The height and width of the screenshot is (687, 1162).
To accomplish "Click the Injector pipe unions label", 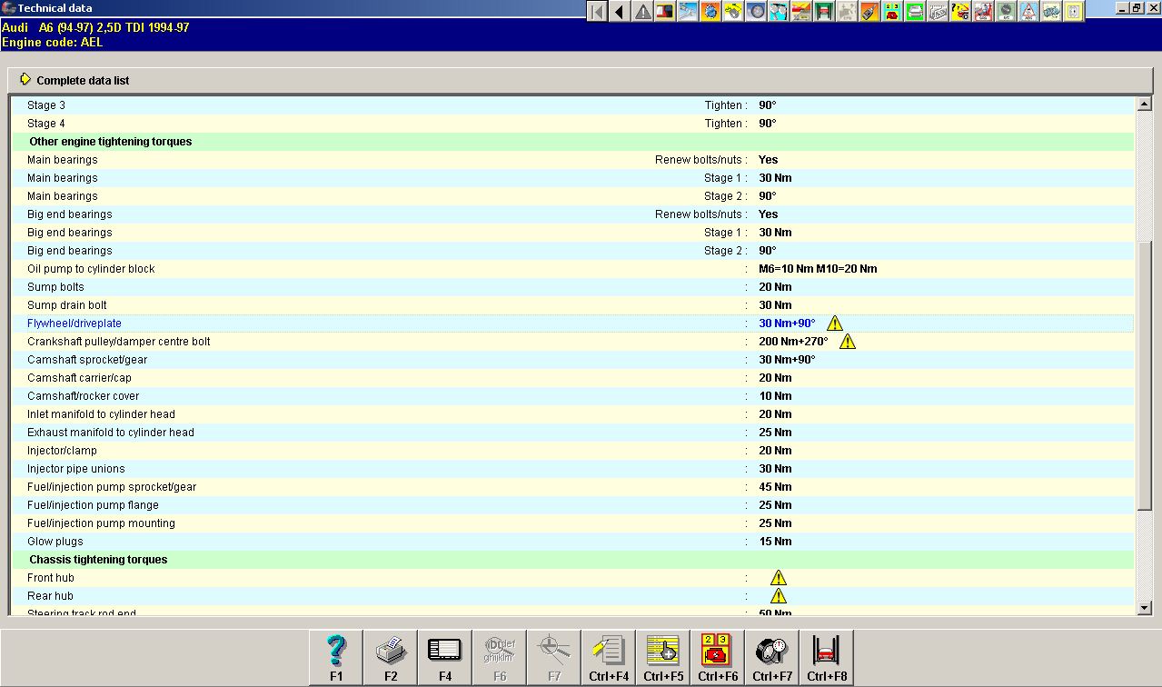I will (x=76, y=469).
